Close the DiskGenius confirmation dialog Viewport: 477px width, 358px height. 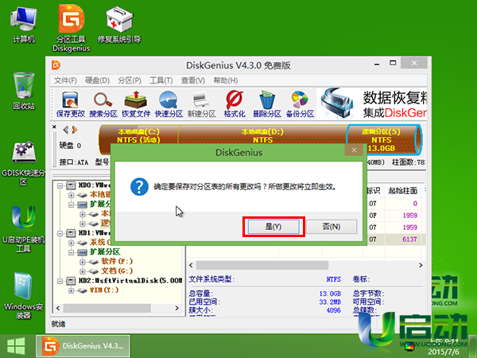click(354, 150)
